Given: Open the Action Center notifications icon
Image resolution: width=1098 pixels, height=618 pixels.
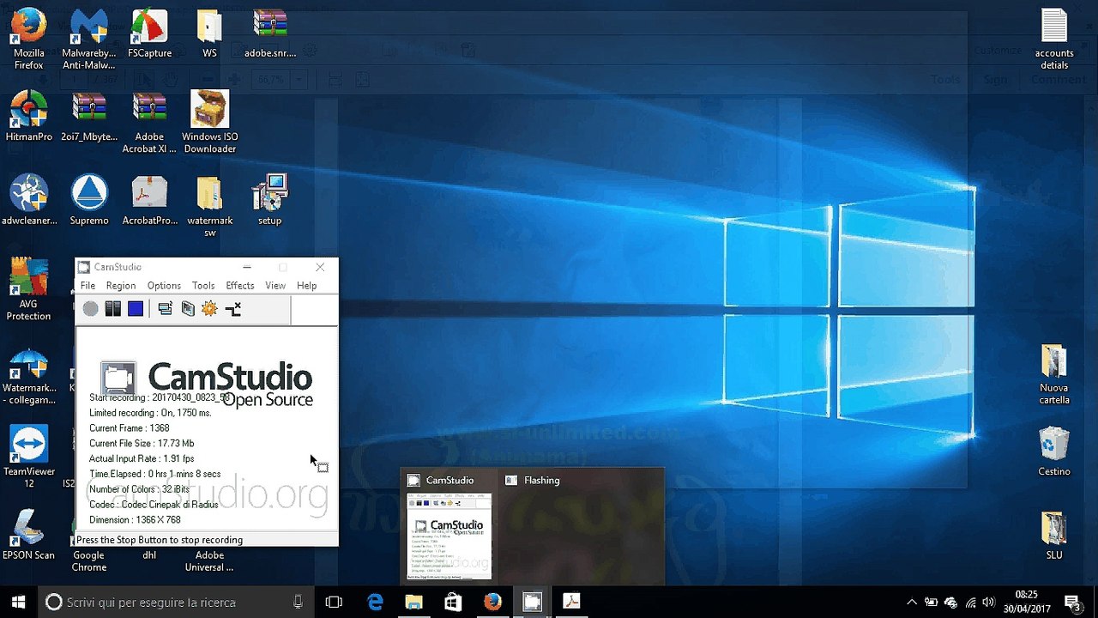Looking at the screenshot, I should click(1072, 603).
